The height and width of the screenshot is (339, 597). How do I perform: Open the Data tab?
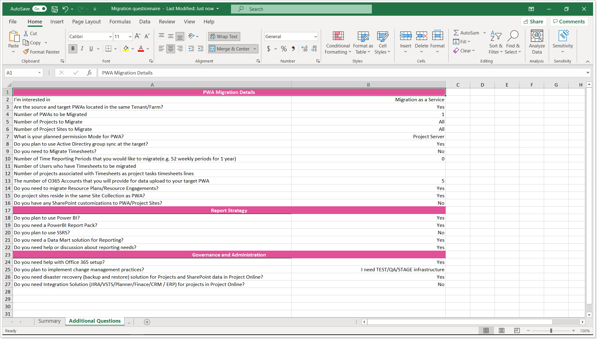[x=145, y=22]
